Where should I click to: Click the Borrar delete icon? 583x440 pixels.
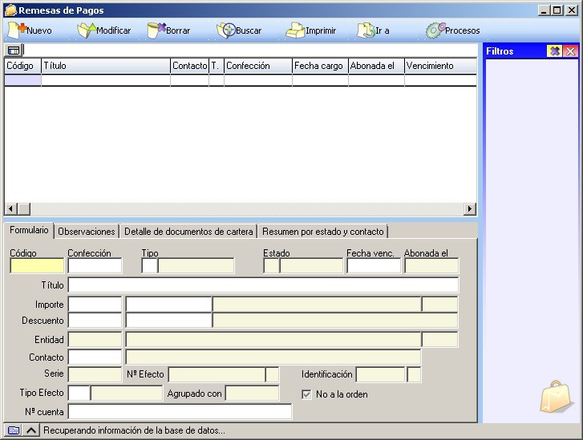(156, 30)
